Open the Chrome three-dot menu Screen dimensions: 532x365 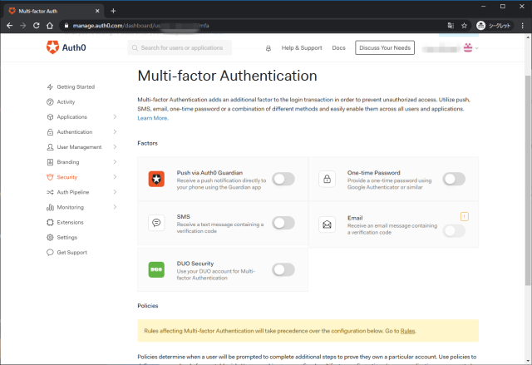pos(523,26)
